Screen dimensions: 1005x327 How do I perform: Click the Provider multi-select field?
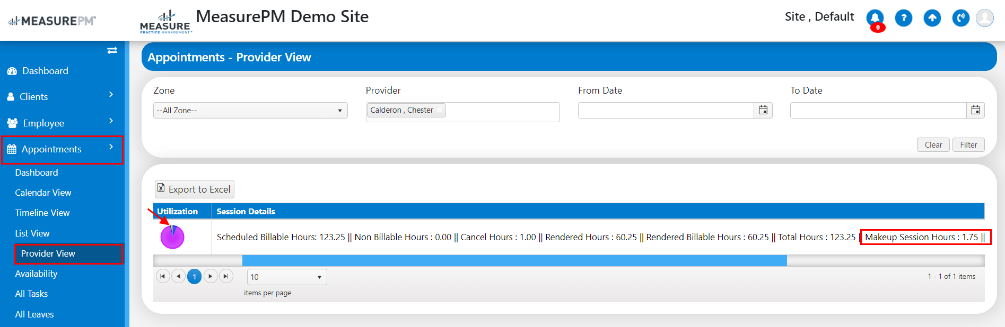point(462,112)
